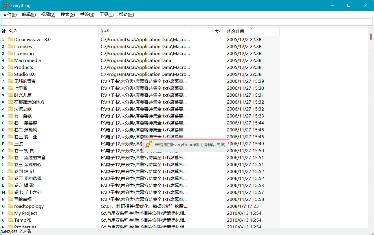Image resolution: width=374 pixels, height=235 pixels.
Task: Click the date 2006/11/27 15:33
Action: tap(245, 116)
